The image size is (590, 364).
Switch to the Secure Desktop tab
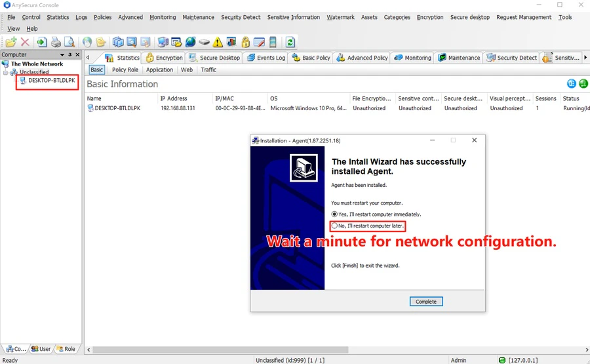point(214,58)
